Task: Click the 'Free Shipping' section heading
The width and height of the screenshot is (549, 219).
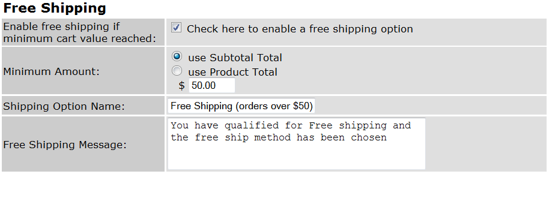Action: point(55,8)
